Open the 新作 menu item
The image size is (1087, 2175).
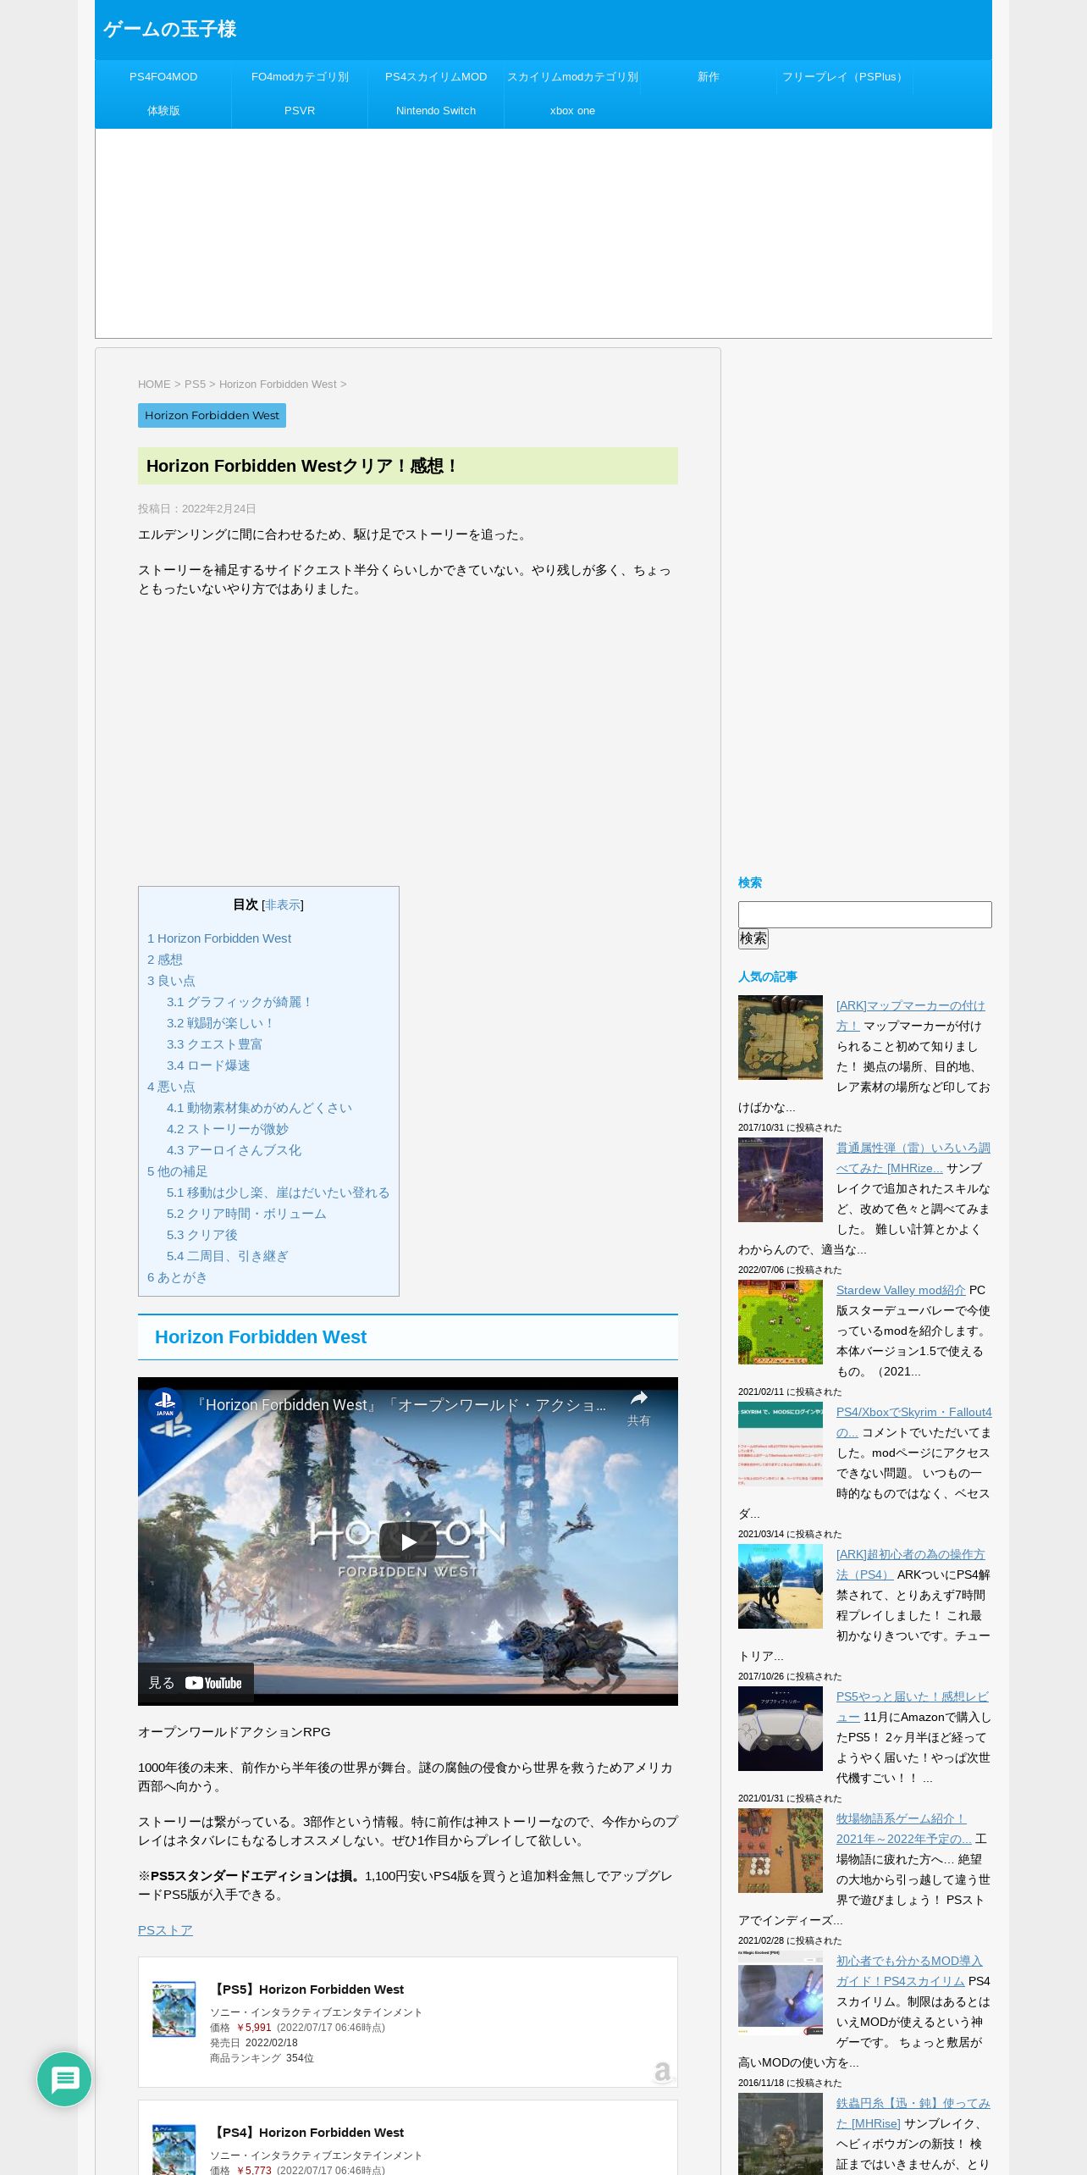pos(709,77)
